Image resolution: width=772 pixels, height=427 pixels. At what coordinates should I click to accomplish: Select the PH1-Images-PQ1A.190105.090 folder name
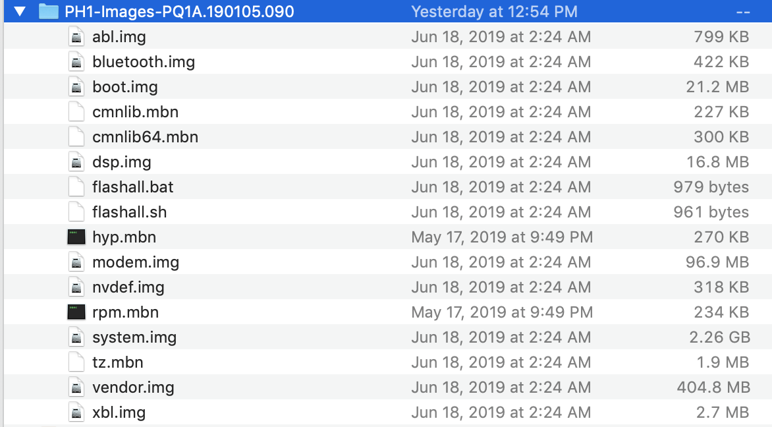tap(179, 11)
